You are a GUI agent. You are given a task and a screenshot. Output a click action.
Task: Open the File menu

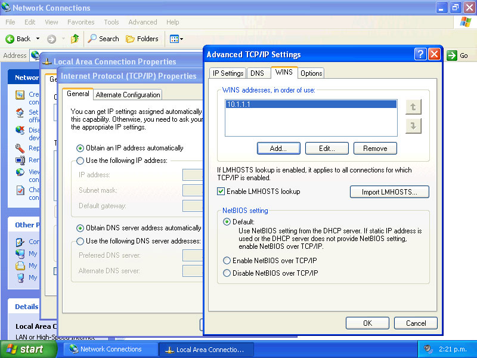click(10, 22)
